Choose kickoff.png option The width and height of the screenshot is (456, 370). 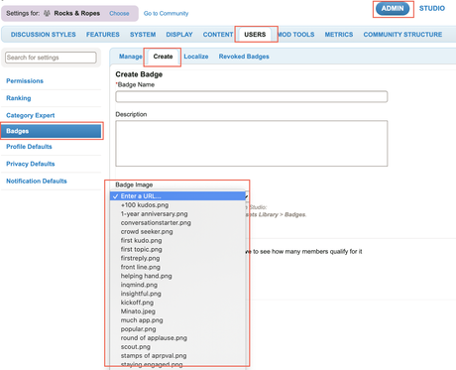pyautogui.click(x=177, y=303)
